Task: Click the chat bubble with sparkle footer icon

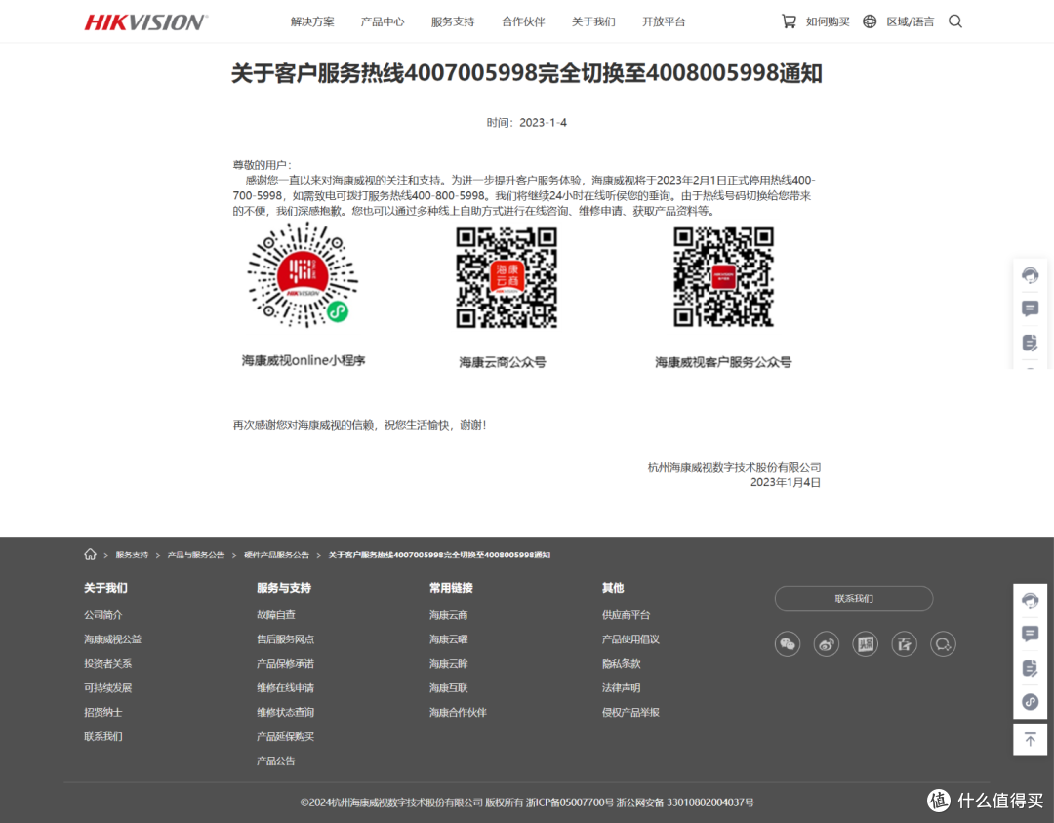Action: [943, 644]
